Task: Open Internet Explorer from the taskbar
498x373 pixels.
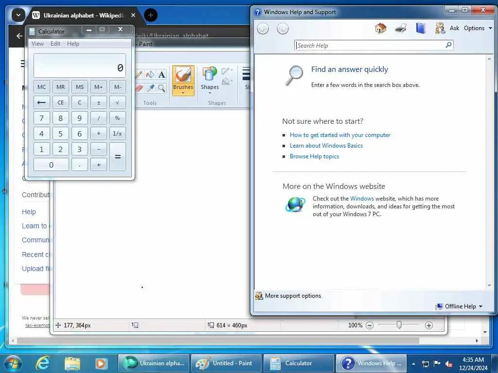Action: pos(43,363)
